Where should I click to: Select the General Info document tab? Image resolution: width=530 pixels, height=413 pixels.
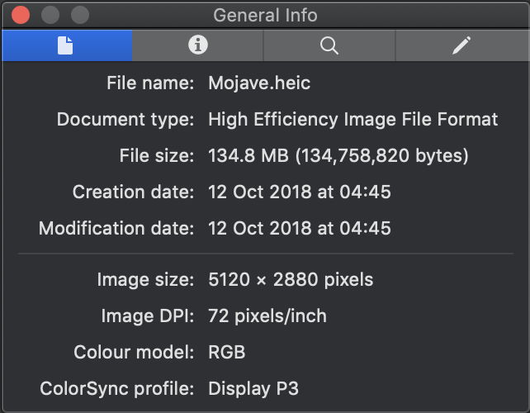67,45
